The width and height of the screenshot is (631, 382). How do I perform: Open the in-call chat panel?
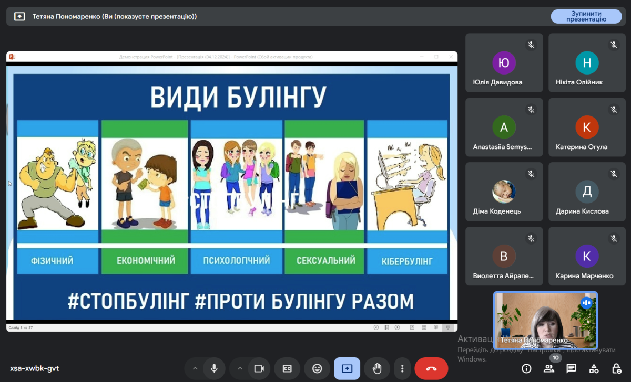pyautogui.click(x=572, y=368)
